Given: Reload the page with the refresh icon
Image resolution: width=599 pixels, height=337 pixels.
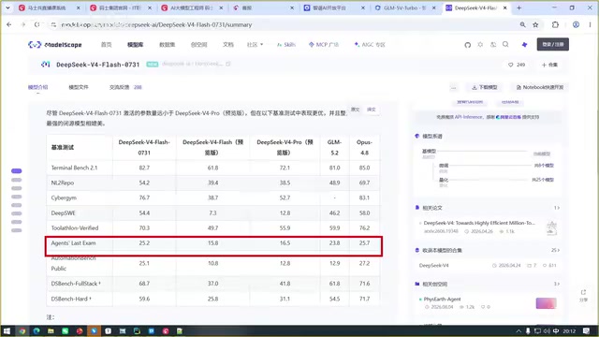Looking at the screenshot, I should (37, 24).
